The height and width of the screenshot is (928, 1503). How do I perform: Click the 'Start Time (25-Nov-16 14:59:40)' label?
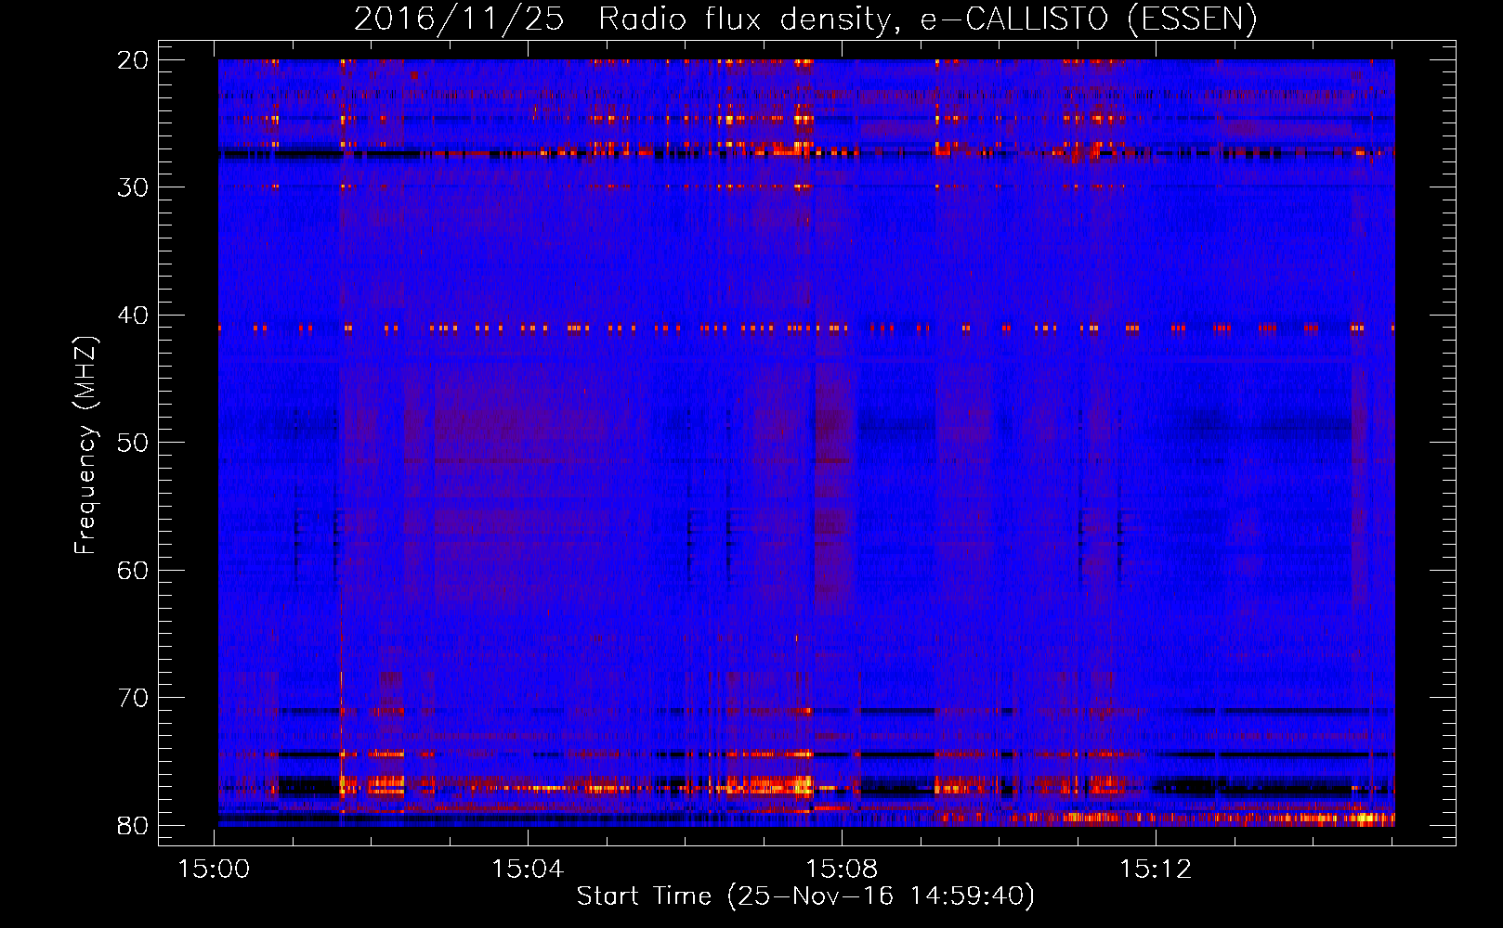(x=805, y=896)
